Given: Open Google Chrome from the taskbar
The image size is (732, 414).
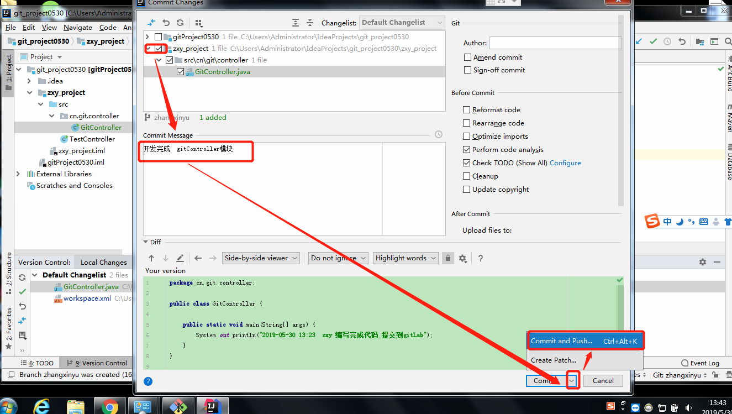Looking at the screenshot, I should click(110, 406).
